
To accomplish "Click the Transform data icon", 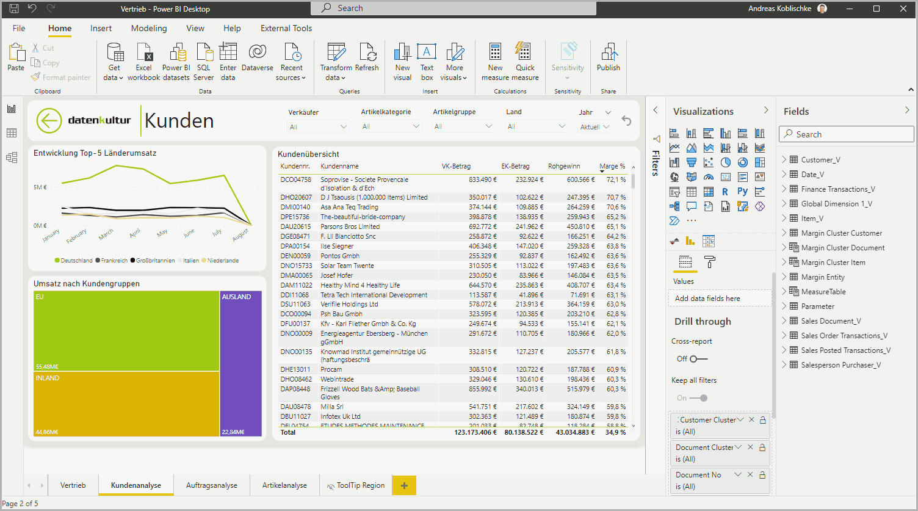I will [x=336, y=53].
